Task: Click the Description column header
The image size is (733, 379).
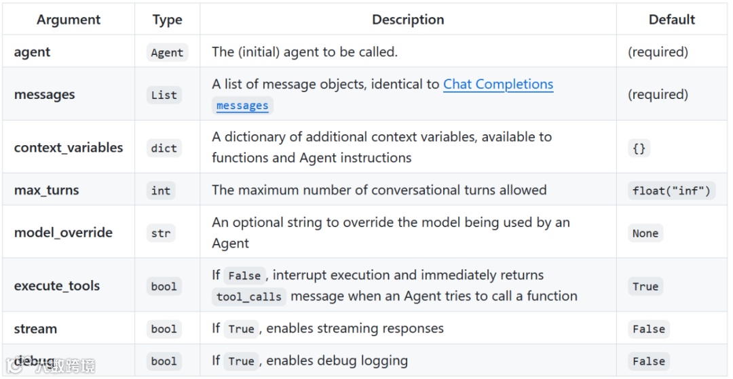Action: coord(408,20)
